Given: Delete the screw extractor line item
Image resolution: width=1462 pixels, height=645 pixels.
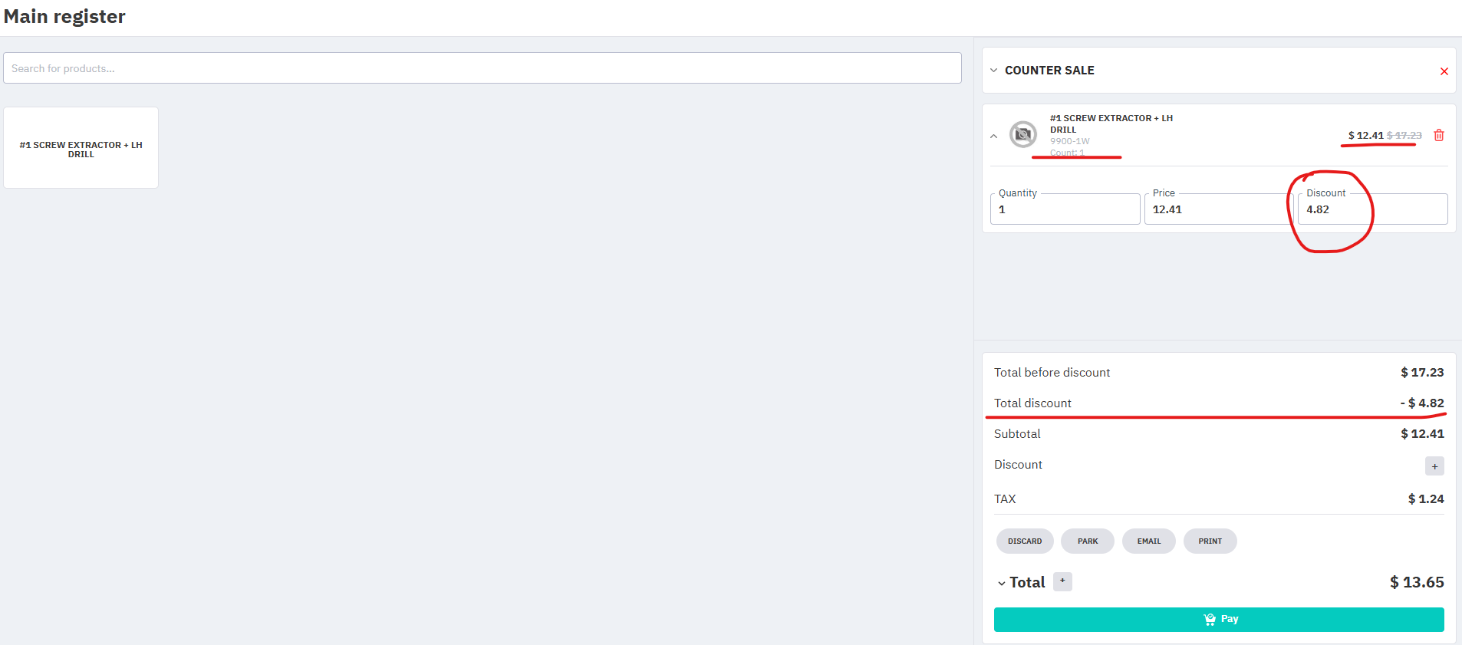Looking at the screenshot, I should (x=1439, y=135).
